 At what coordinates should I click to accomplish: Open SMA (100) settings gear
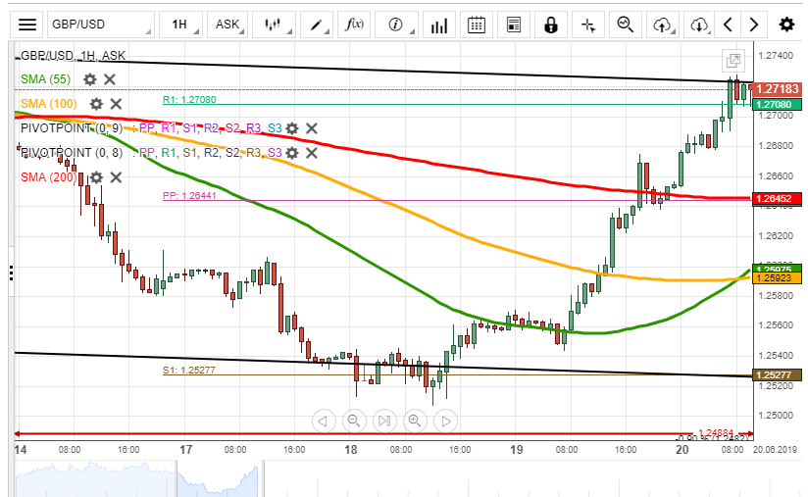coord(96,104)
